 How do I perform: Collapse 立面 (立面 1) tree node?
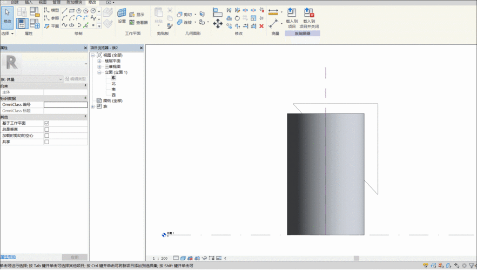pos(99,72)
